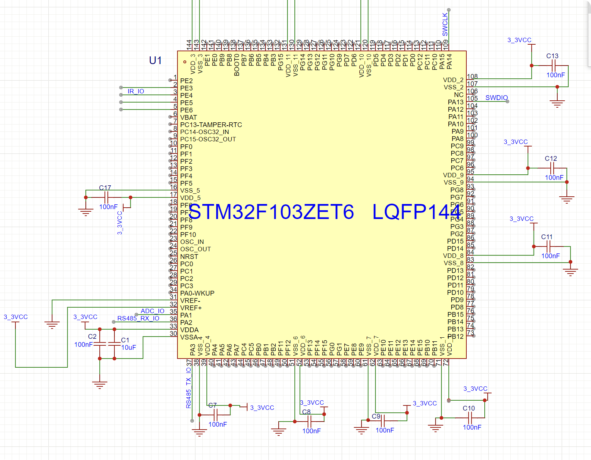Image resolution: width=591 pixels, height=460 pixels.
Task: Select the C1 designator label
Action: pos(125,340)
